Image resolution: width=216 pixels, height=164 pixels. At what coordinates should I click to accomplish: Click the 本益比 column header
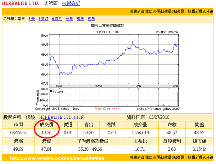click(x=140, y=141)
